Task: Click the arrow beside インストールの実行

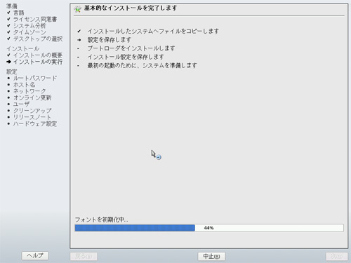Action: (9, 62)
